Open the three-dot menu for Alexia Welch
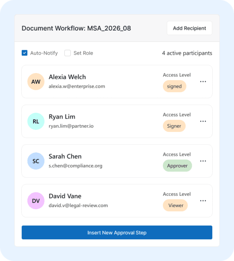234x261 pixels. point(203,81)
